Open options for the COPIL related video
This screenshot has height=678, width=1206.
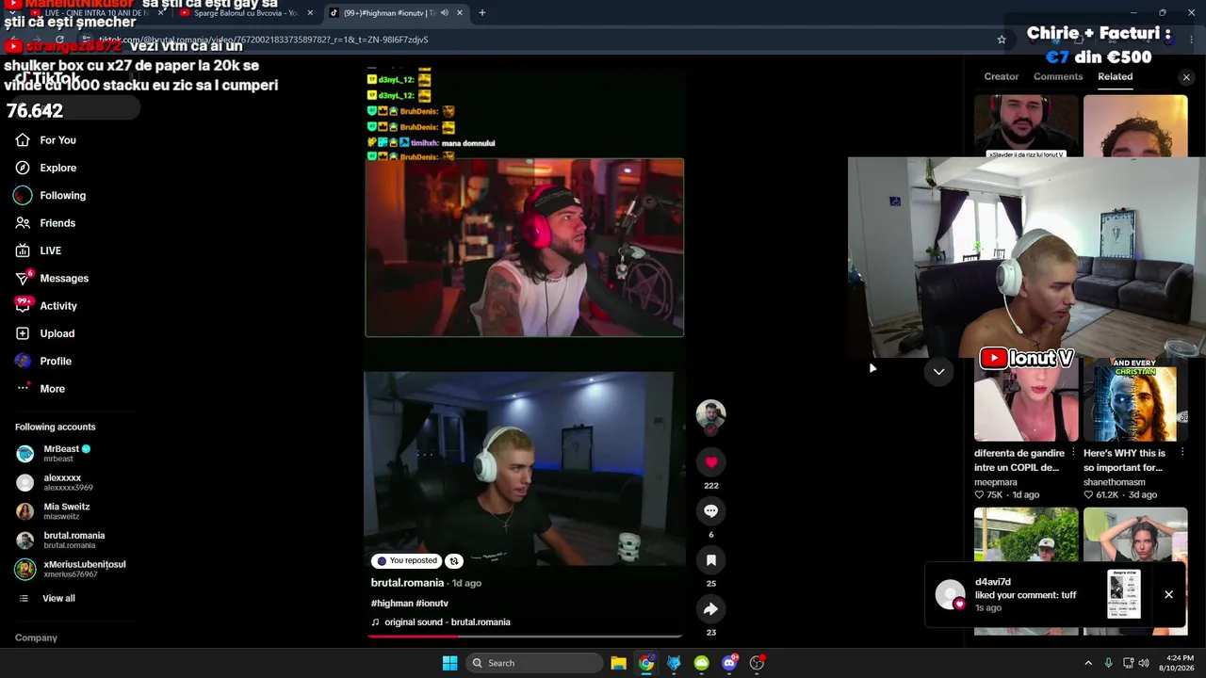1073,453
